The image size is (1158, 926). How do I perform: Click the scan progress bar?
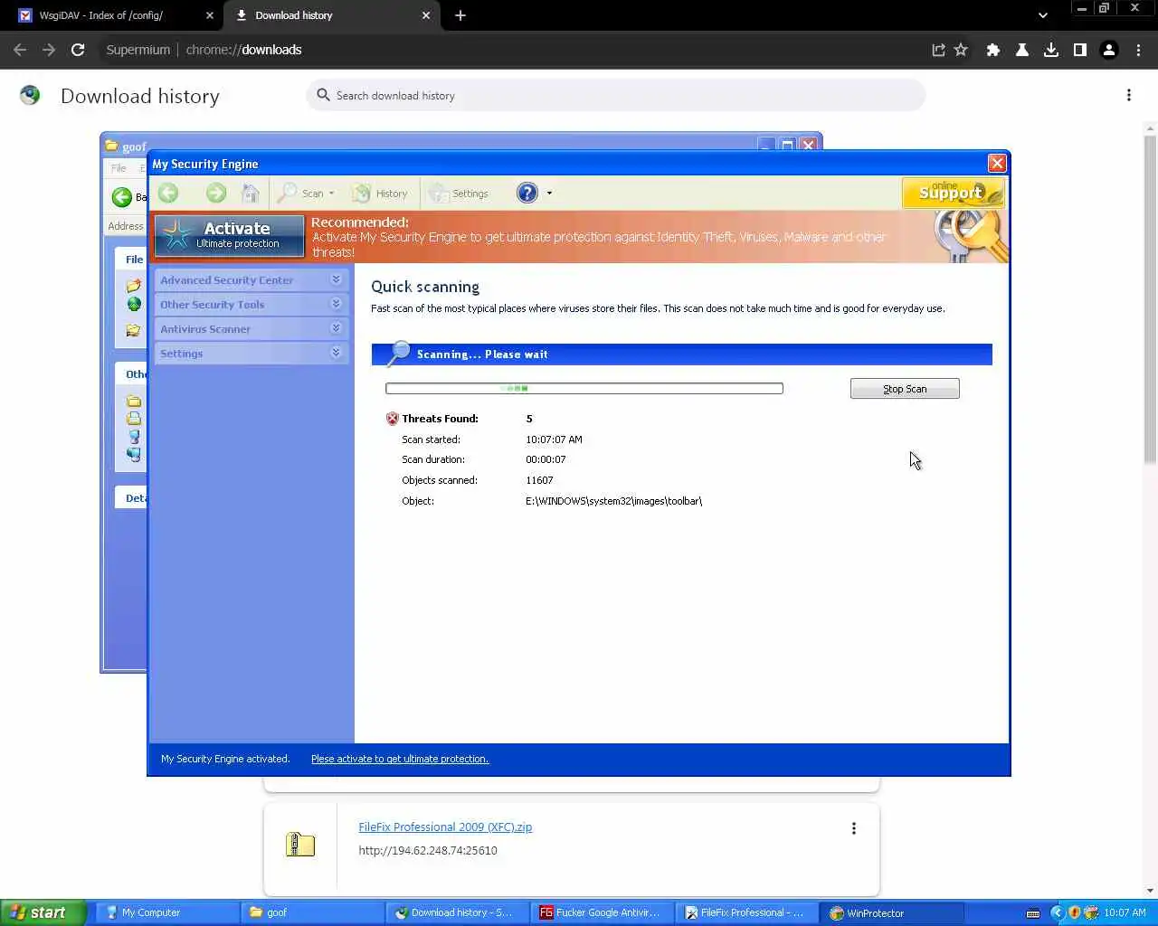[x=584, y=388]
